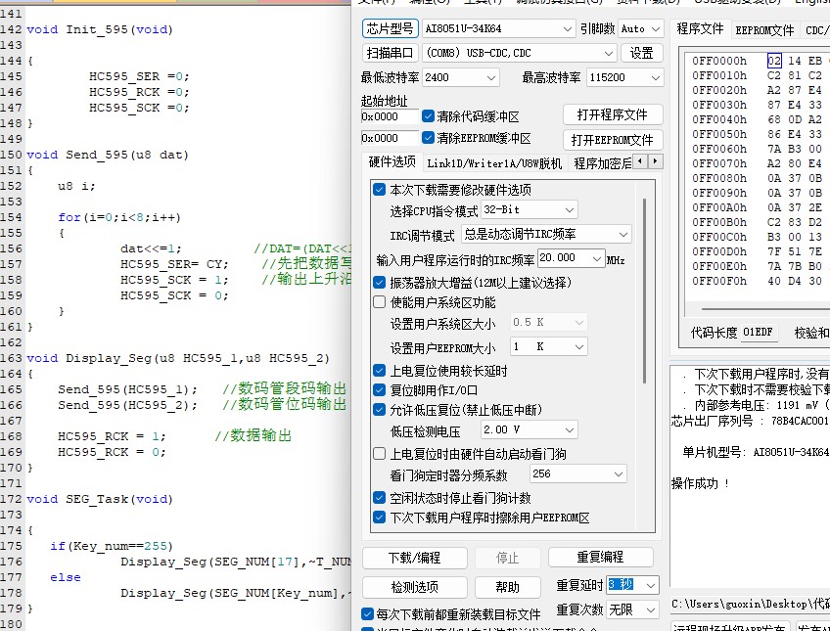830x631 pixels.
Task: Open 最低波特率 2400 dropdown
Action: (461, 77)
